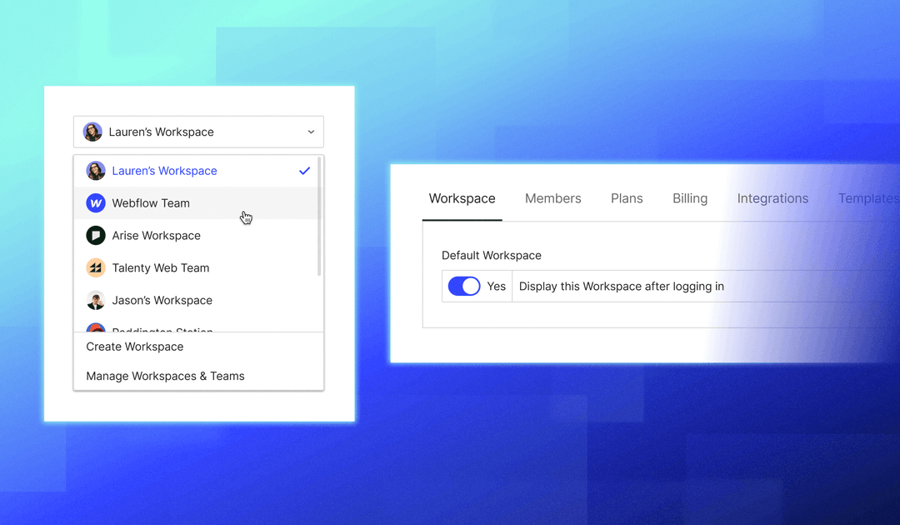The image size is (900, 525).
Task: Open the Billing tab
Action: [690, 198]
